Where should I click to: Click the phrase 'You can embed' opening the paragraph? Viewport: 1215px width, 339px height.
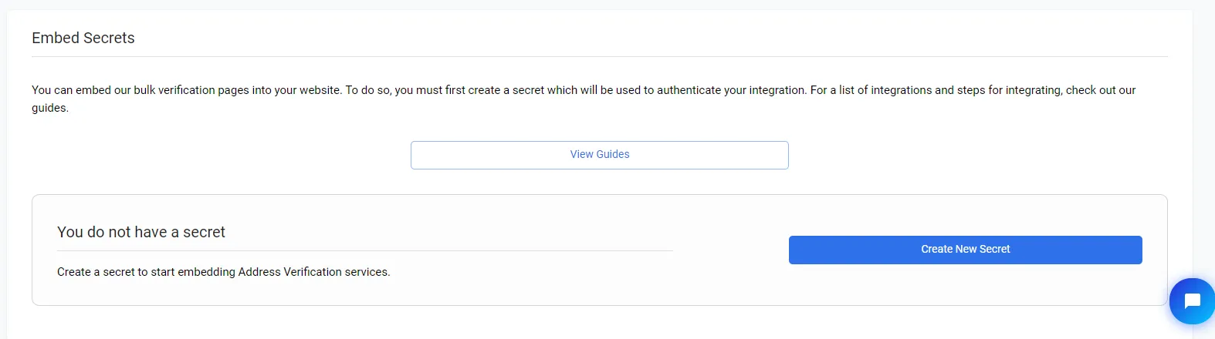pyautogui.click(x=71, y=90)
